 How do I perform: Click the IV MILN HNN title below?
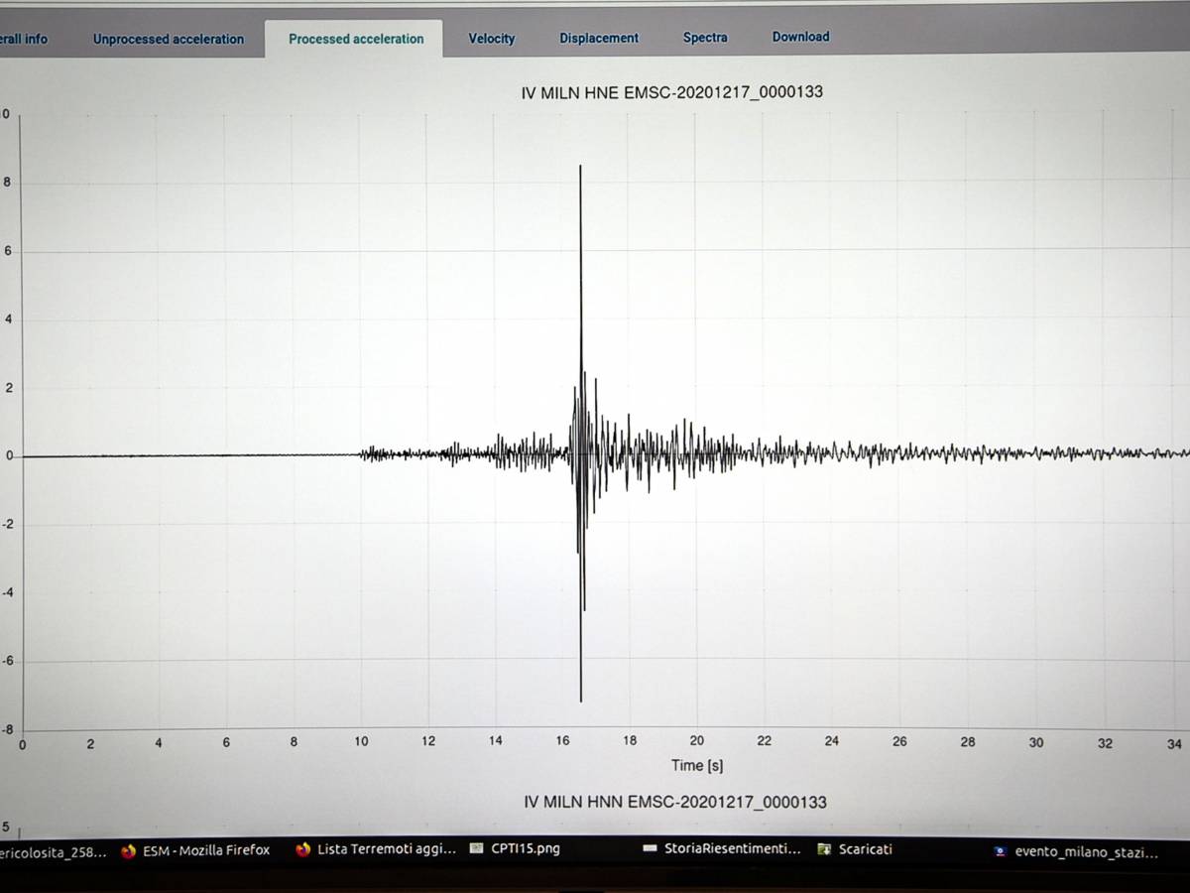677,801
